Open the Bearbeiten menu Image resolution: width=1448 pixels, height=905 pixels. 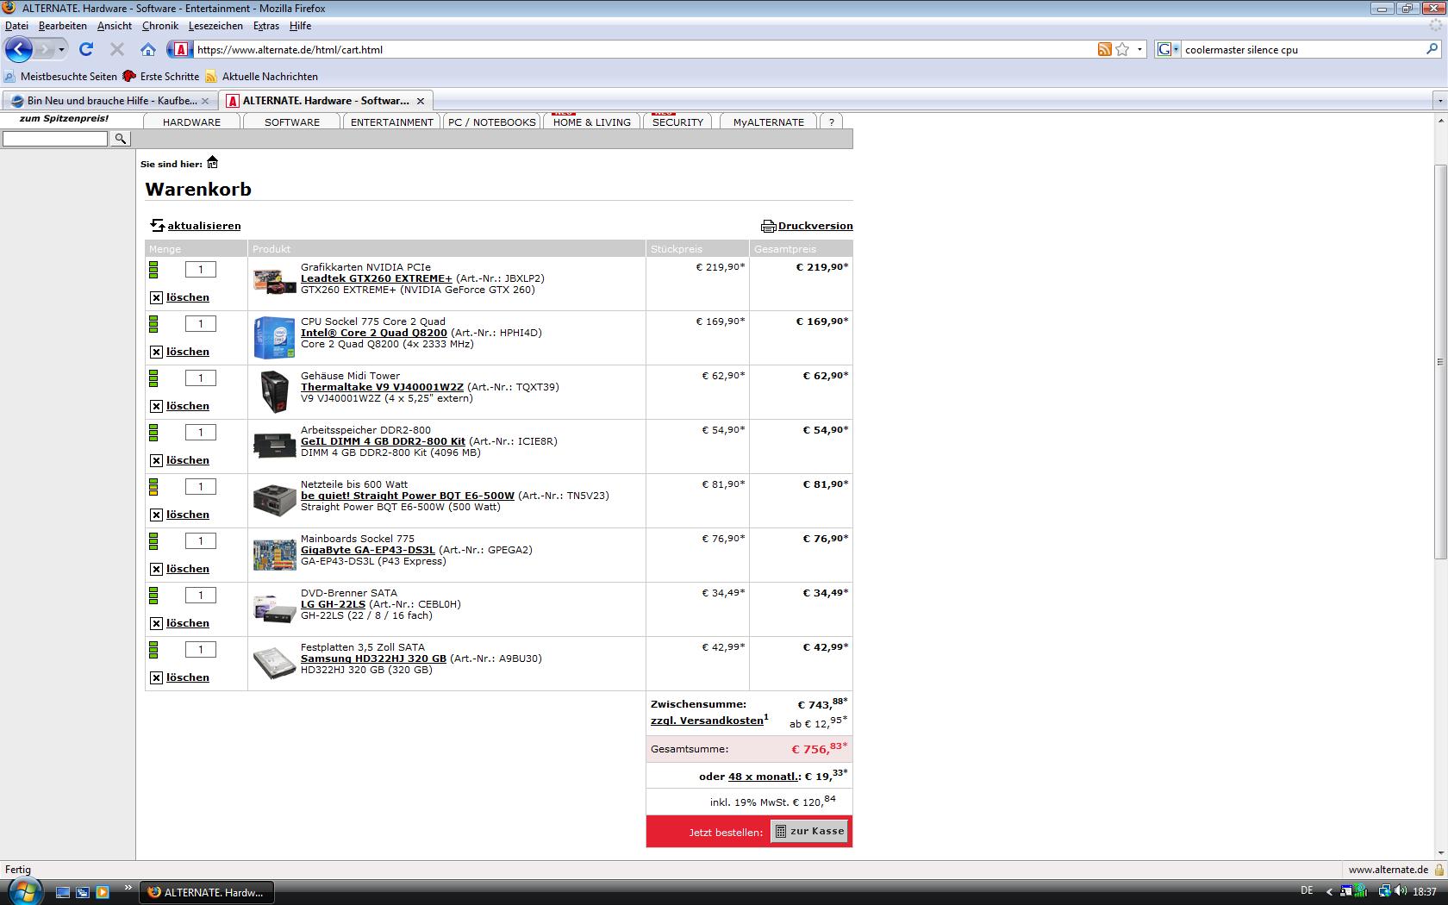pos(62,26)
